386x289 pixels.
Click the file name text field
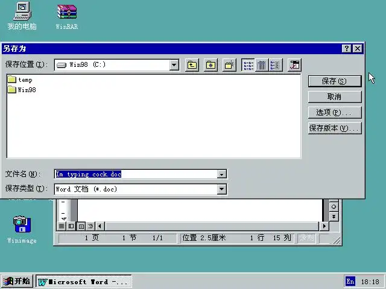point(136,174)
